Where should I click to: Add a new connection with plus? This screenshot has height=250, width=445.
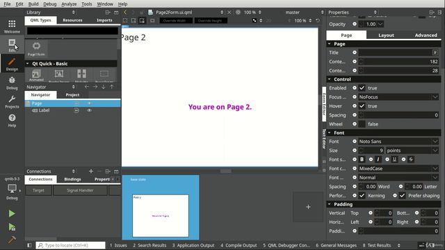tap(91, 172)
